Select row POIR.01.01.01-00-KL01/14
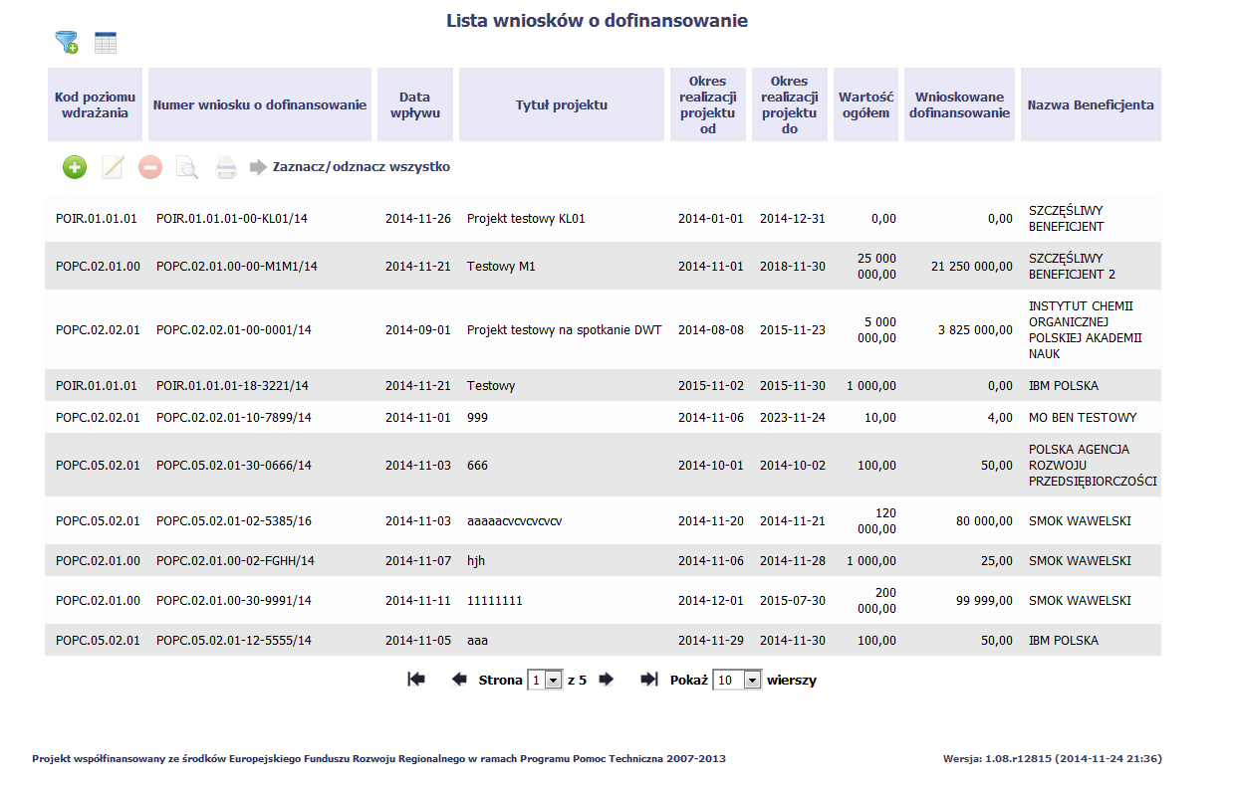The width and height of the screenshot is (1235, 792). click(603, 219)
